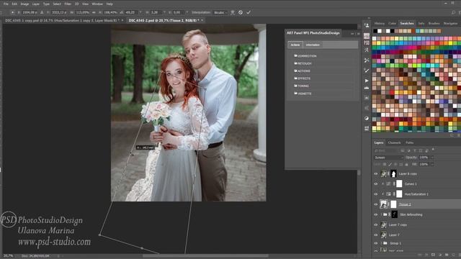Open the Filter menu
This screenshot has width=461, height=259.
tap(68, 4)
